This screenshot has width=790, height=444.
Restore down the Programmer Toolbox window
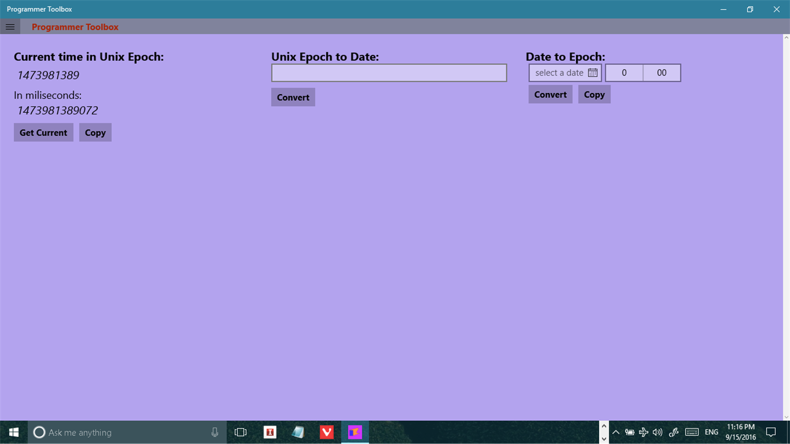(x=750, y=9)
